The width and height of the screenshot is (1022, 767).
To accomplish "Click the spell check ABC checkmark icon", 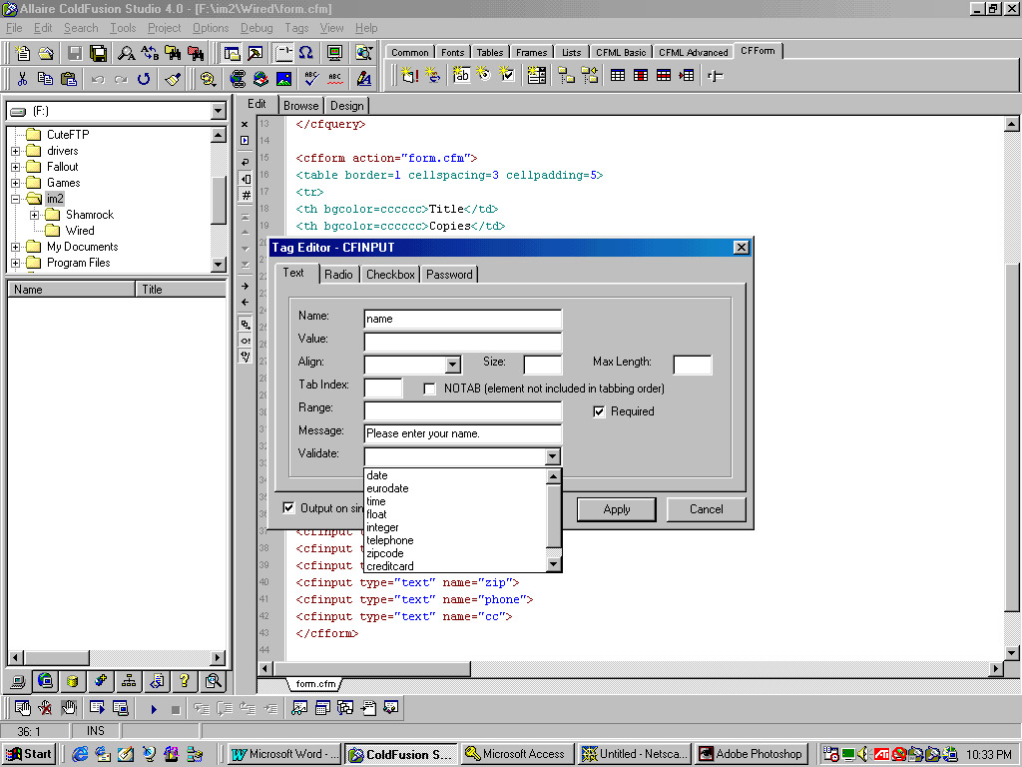I will pos(311,79).
